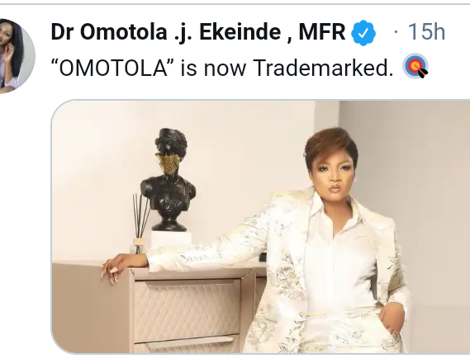Open the 15h timestamp link
The image size is (470, 363).
click(x=427, y=31)
